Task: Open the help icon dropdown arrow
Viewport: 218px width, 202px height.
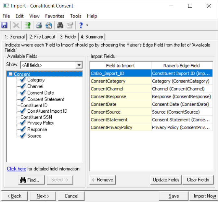Action: point(87,25)
